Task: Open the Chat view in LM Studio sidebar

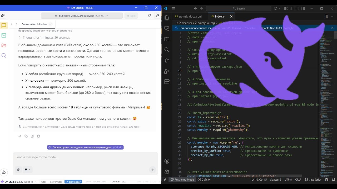Action: pyautogui.click(x=4, y=25)
